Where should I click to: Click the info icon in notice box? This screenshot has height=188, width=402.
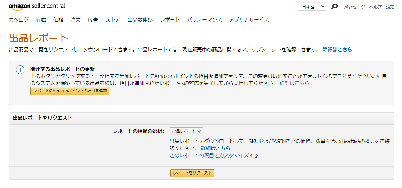pos(20,70)
